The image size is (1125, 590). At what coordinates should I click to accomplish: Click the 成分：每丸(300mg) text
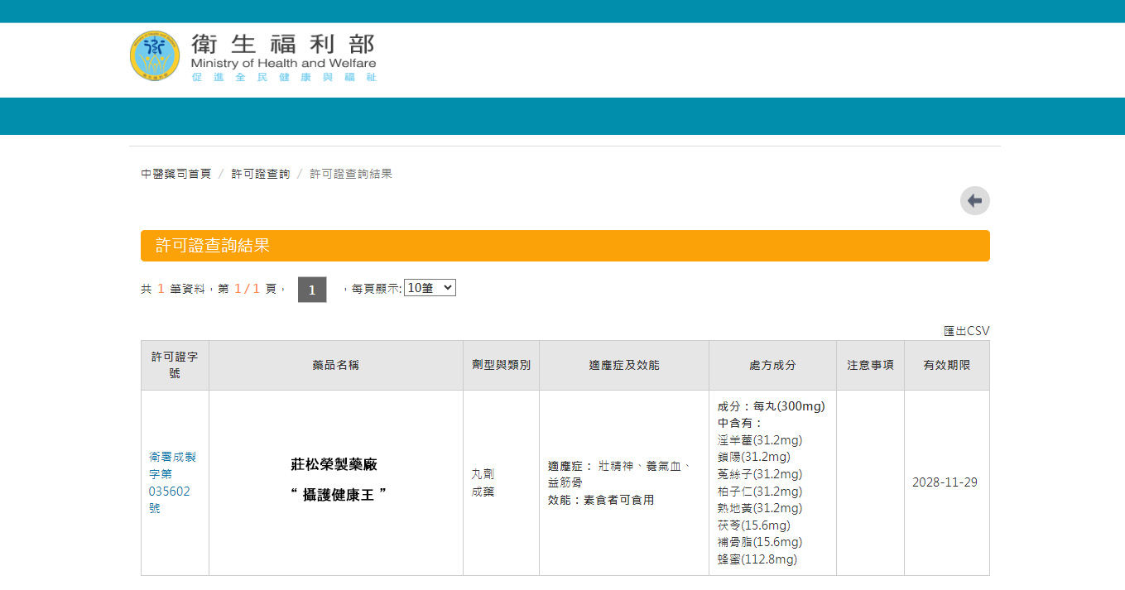[x=772, y=406]
